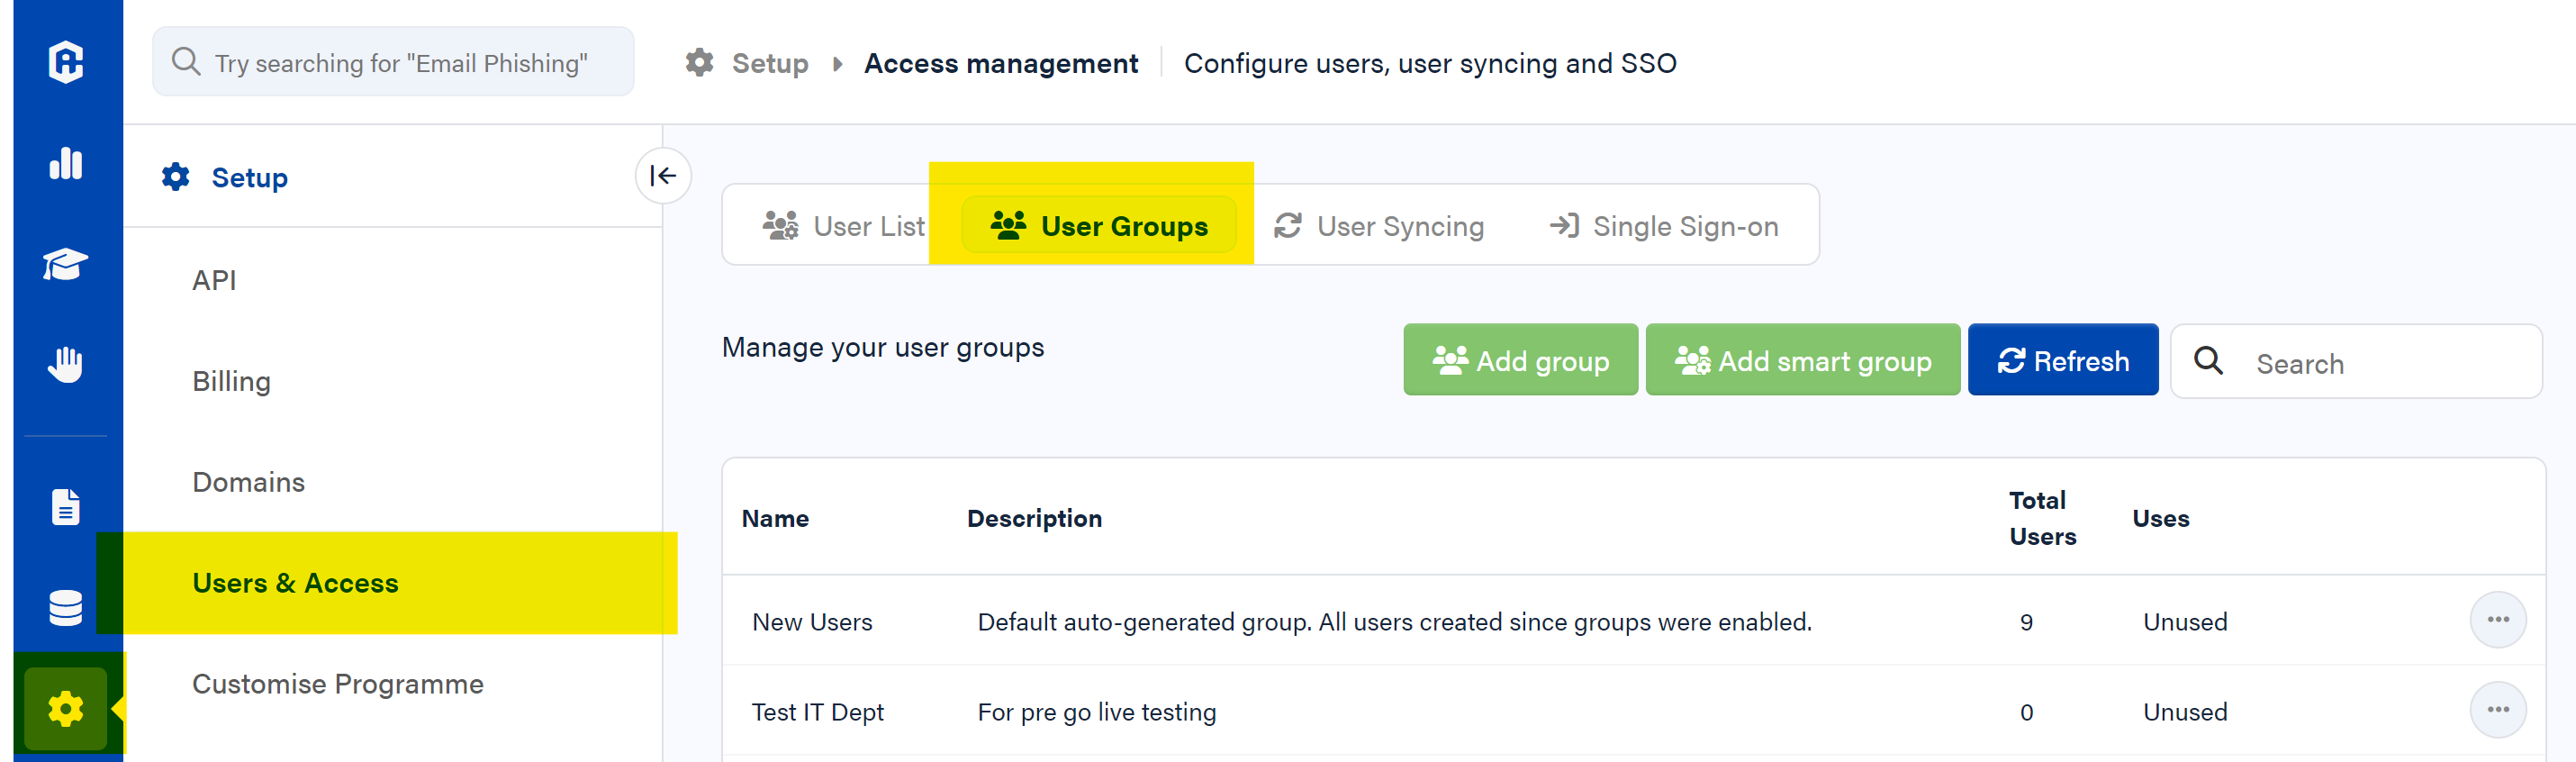
Task: Open the raised hand sidebar icon
Action: click(x=66, y=364)
